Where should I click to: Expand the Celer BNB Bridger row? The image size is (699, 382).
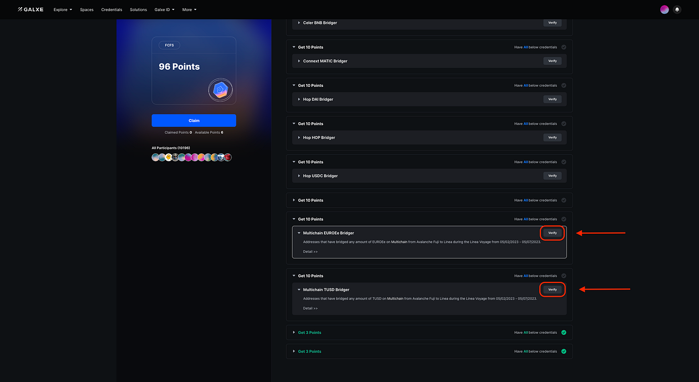[x=299, y=23]
